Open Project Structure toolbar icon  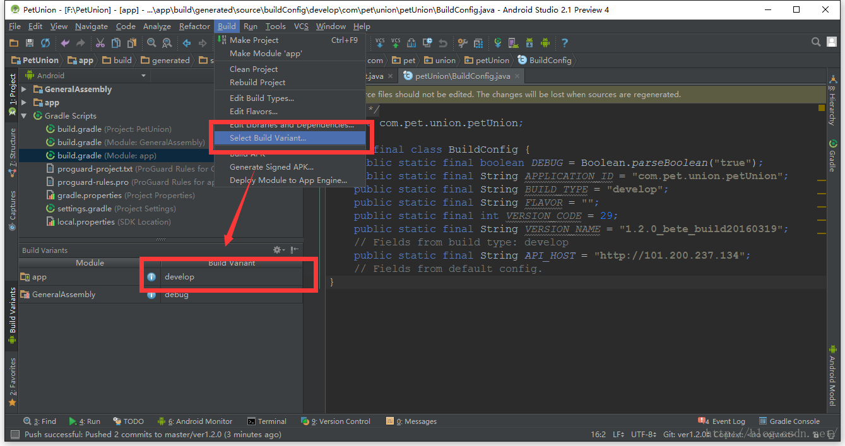[x=478, y=43]
